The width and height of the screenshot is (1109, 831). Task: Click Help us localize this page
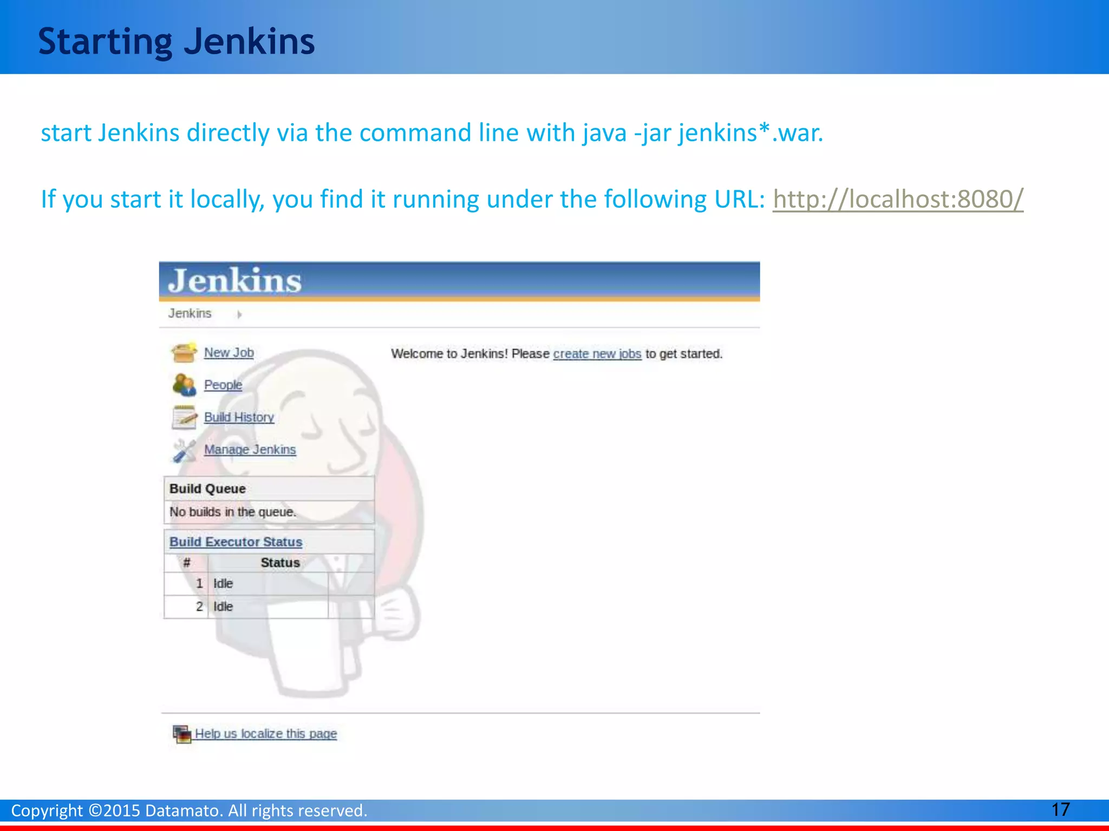pyautogui.click(x=266, y=734)
